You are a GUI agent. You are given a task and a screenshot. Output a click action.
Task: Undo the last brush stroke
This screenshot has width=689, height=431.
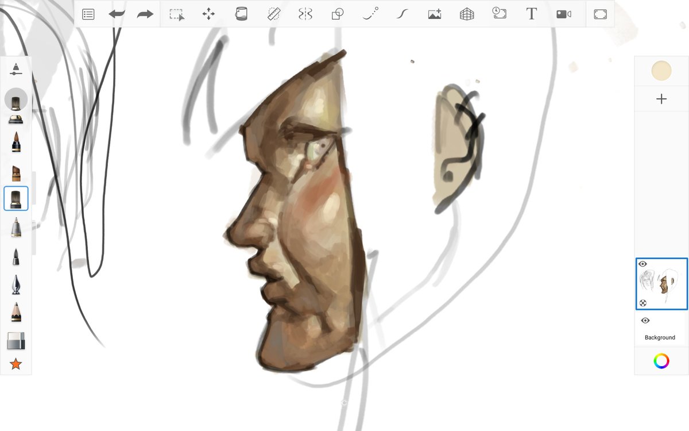coord(115,14)
